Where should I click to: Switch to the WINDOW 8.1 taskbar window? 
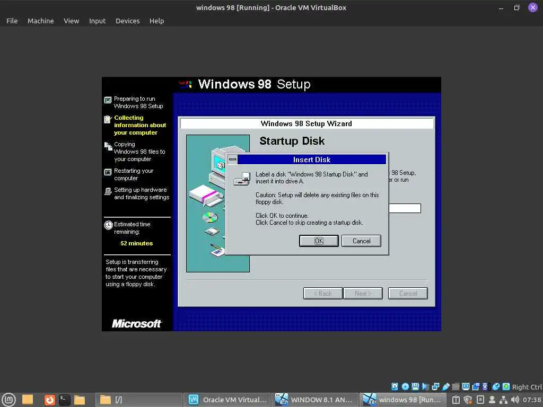coord(316,400)
